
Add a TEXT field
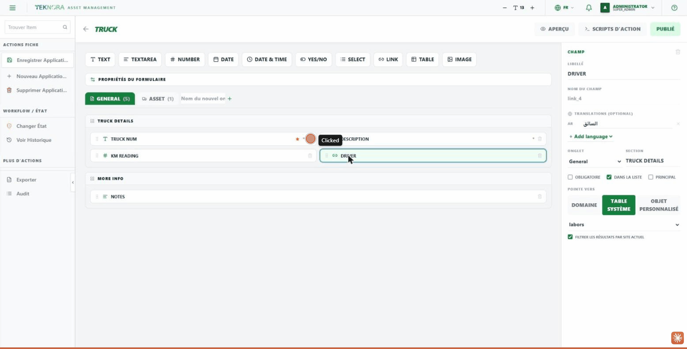100,60
